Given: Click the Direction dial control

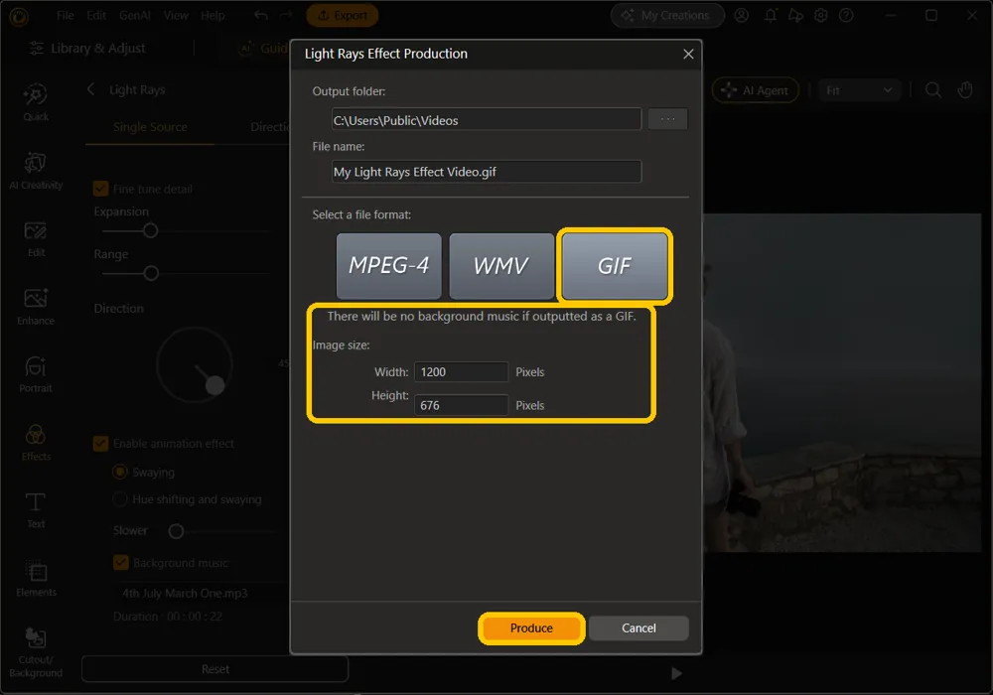Looking at the screenshot, I should click(195, 364).
